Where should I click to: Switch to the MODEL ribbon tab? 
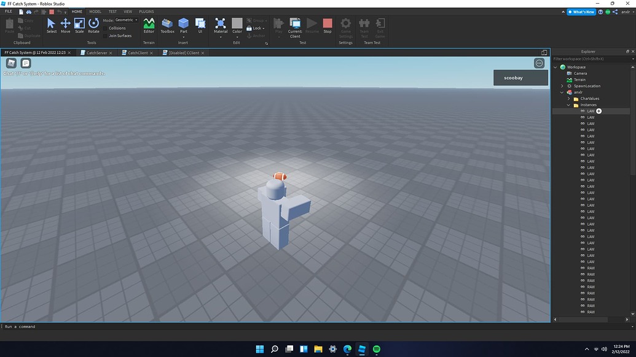tap(95, 11)
